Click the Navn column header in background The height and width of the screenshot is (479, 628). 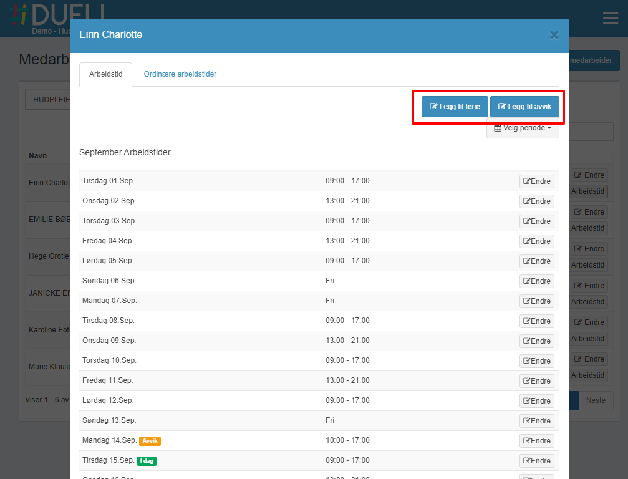point(37,156)
